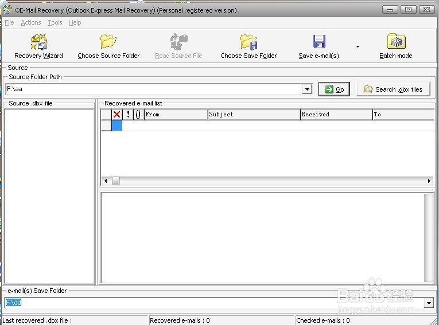The height and width of the screenshot is (325, 439).
Task: Click email list scroll left arrow
Action: click(106, 181)
